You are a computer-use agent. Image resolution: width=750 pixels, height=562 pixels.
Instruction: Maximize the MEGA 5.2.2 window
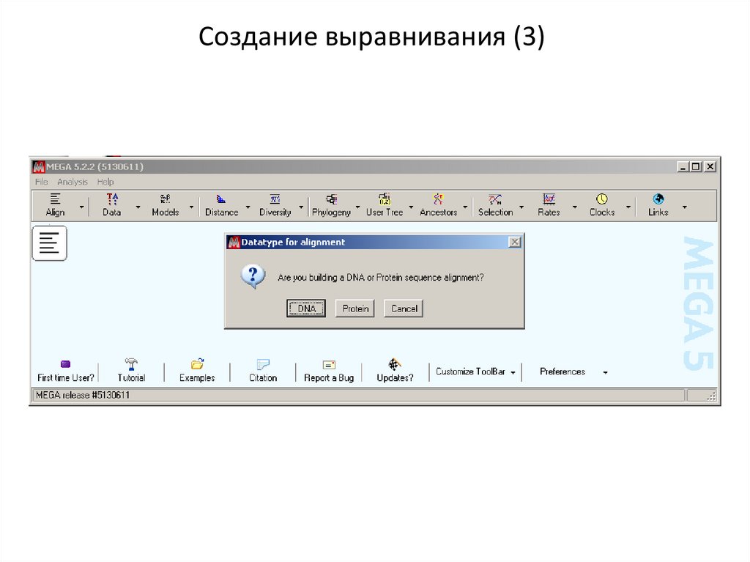[697, 166]
